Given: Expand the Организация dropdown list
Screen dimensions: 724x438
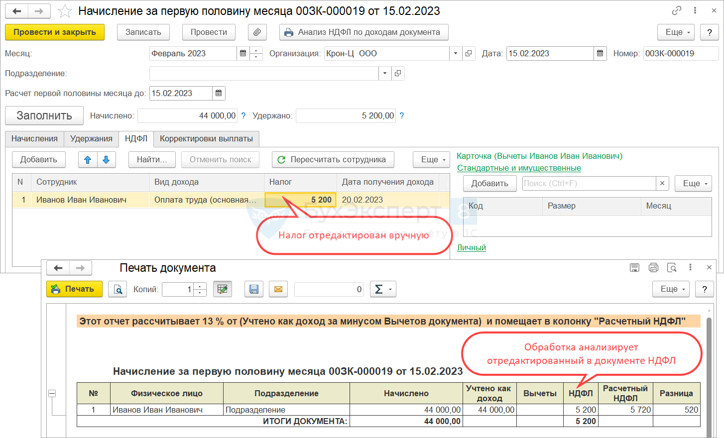Looking at the screenshot, I should pyautogui.click(x=456, y=53).
